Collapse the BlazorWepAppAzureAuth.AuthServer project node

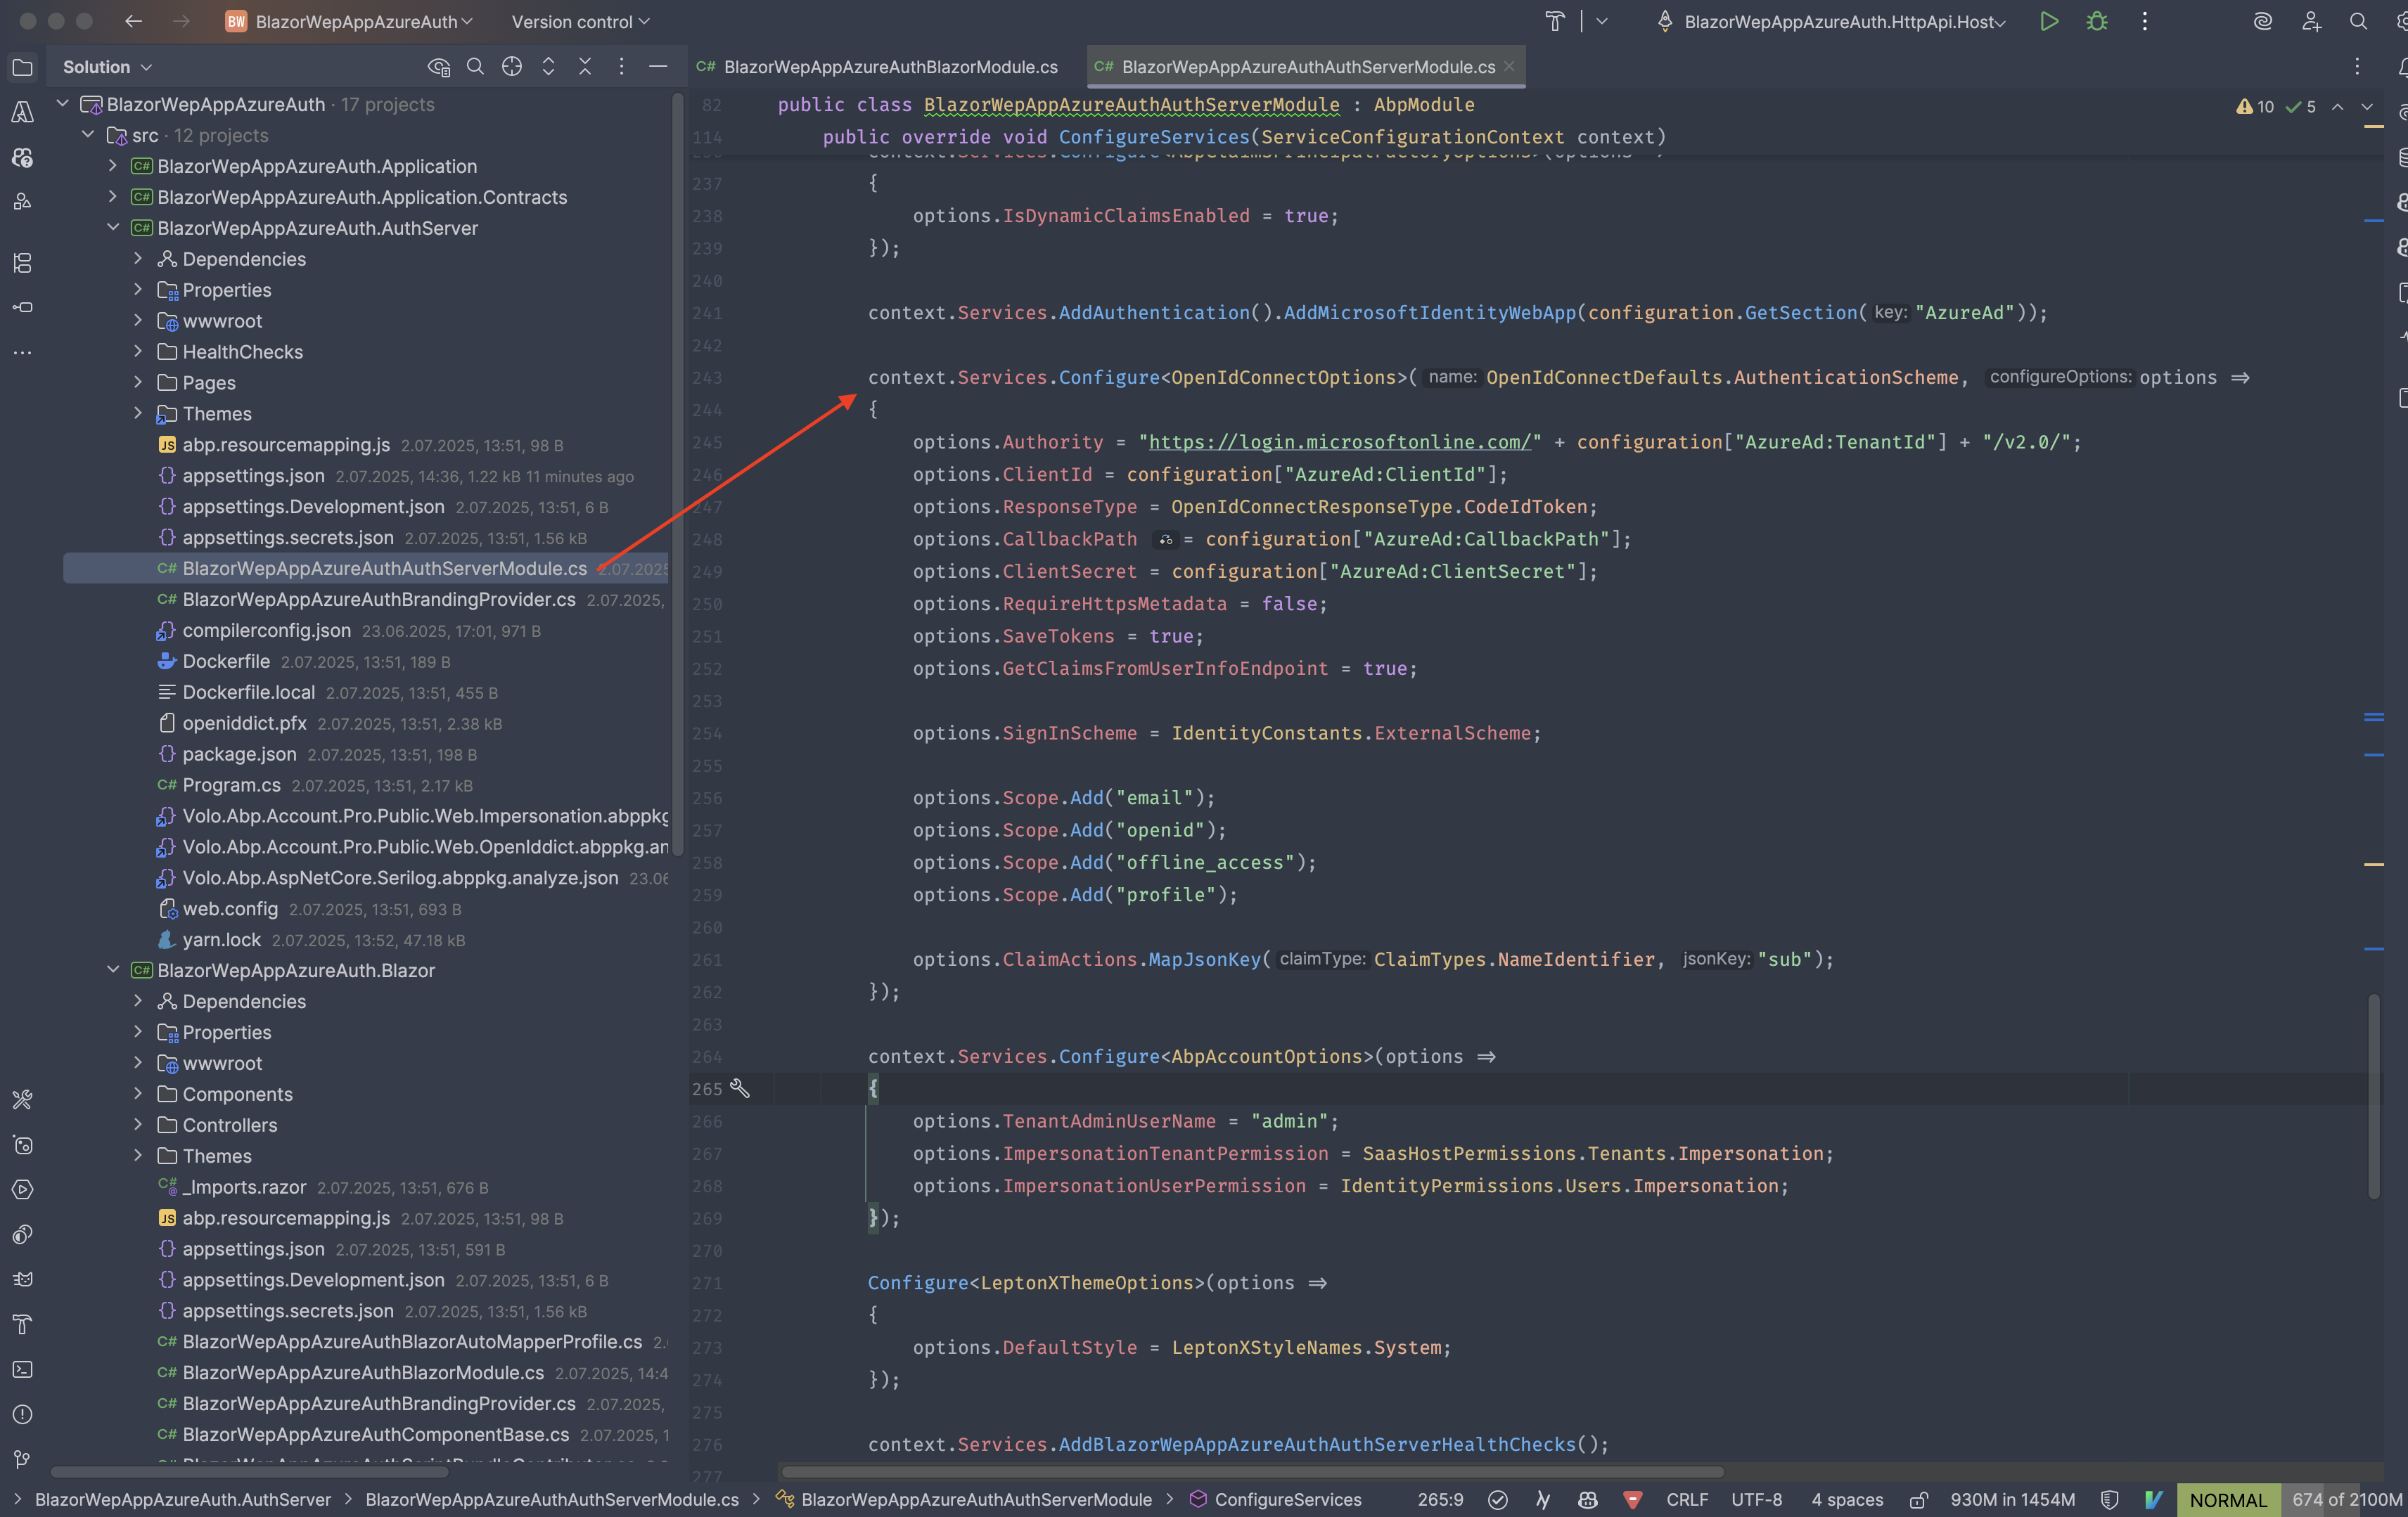pyautogui.click(x=113, y=228)
